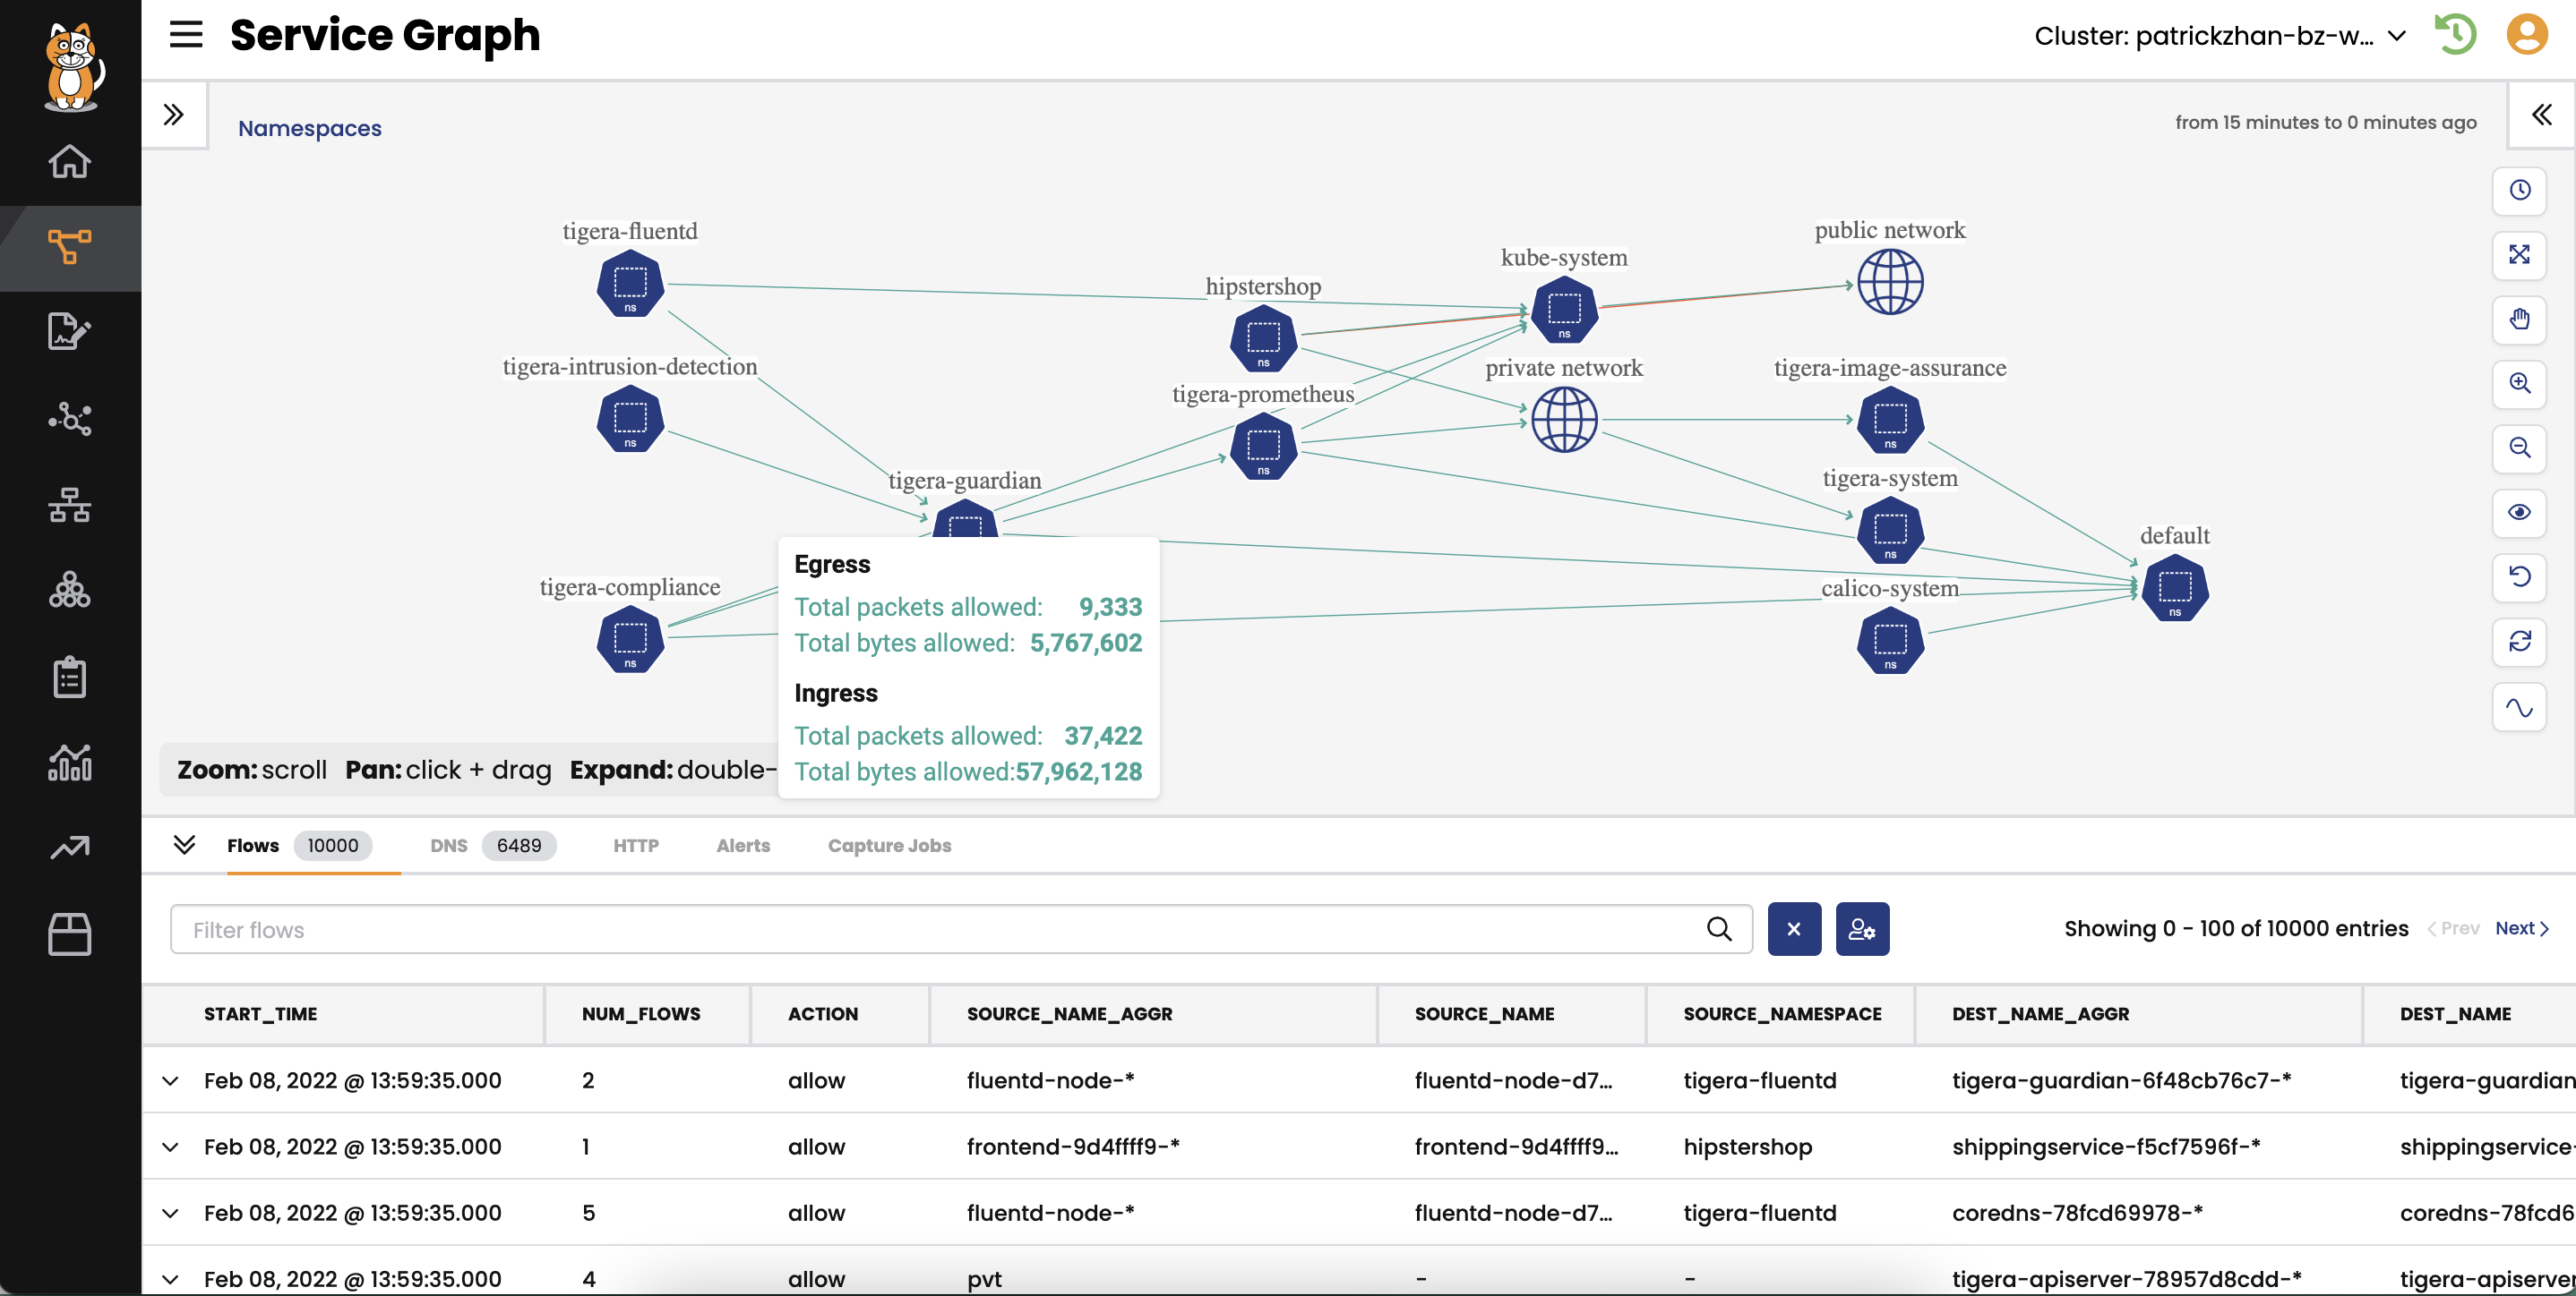
Task: Open the time range clock icon
Action: coord(2518,190)
